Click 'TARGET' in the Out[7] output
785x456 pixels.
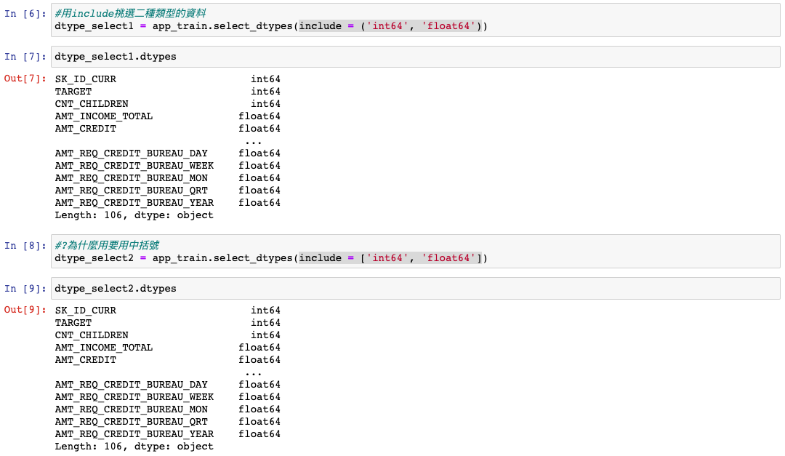(73, 92)
